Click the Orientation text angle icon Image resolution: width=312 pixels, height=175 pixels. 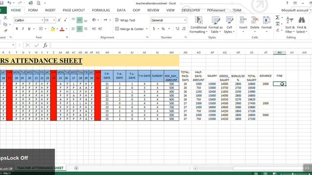tap(94, 20)
